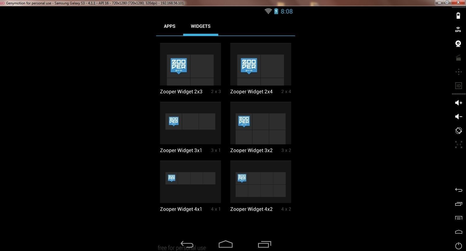Decrease the emulator volume
466x251 pixels.
(x=459, y=117)
